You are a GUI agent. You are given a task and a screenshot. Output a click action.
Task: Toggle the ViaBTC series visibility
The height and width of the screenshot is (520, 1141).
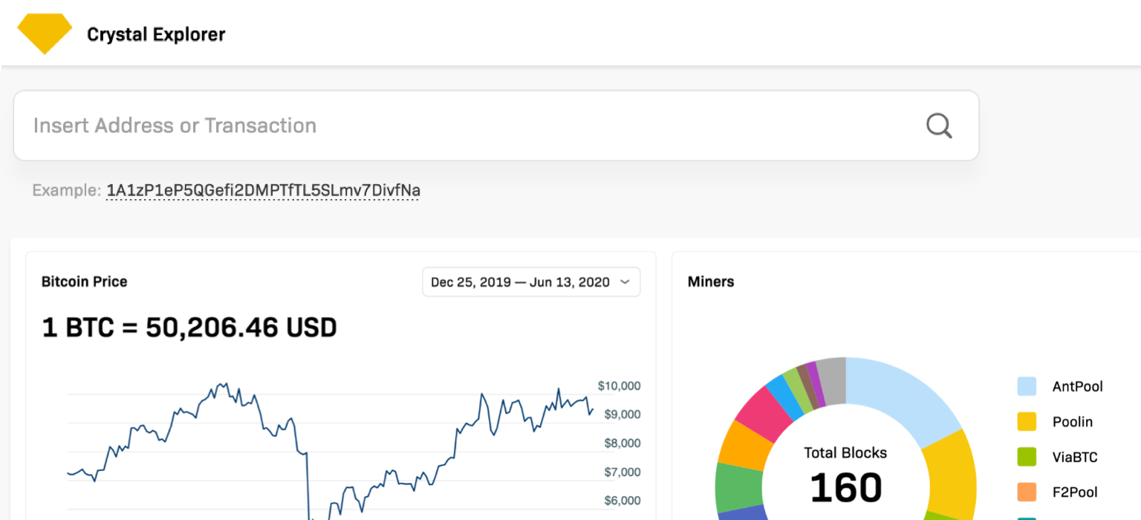pyautogui.click(x=1075, y=457)
